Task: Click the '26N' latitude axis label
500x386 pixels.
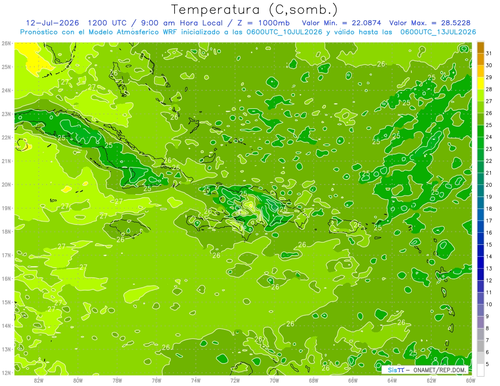Action: coord(6,43)
